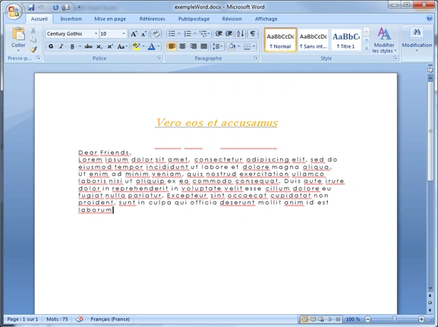The image size is (438, 327).
Task: Open Century Gothic font name dropdown
Action: tap(96, 34)
